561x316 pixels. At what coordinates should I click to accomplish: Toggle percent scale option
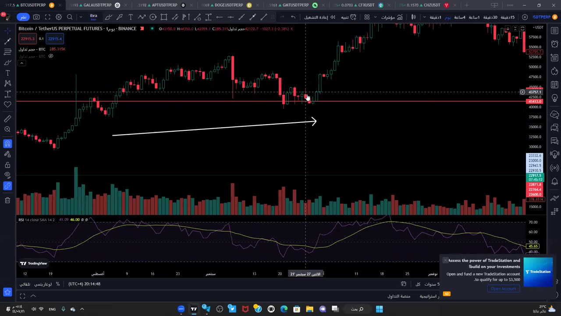coord(57,284)
